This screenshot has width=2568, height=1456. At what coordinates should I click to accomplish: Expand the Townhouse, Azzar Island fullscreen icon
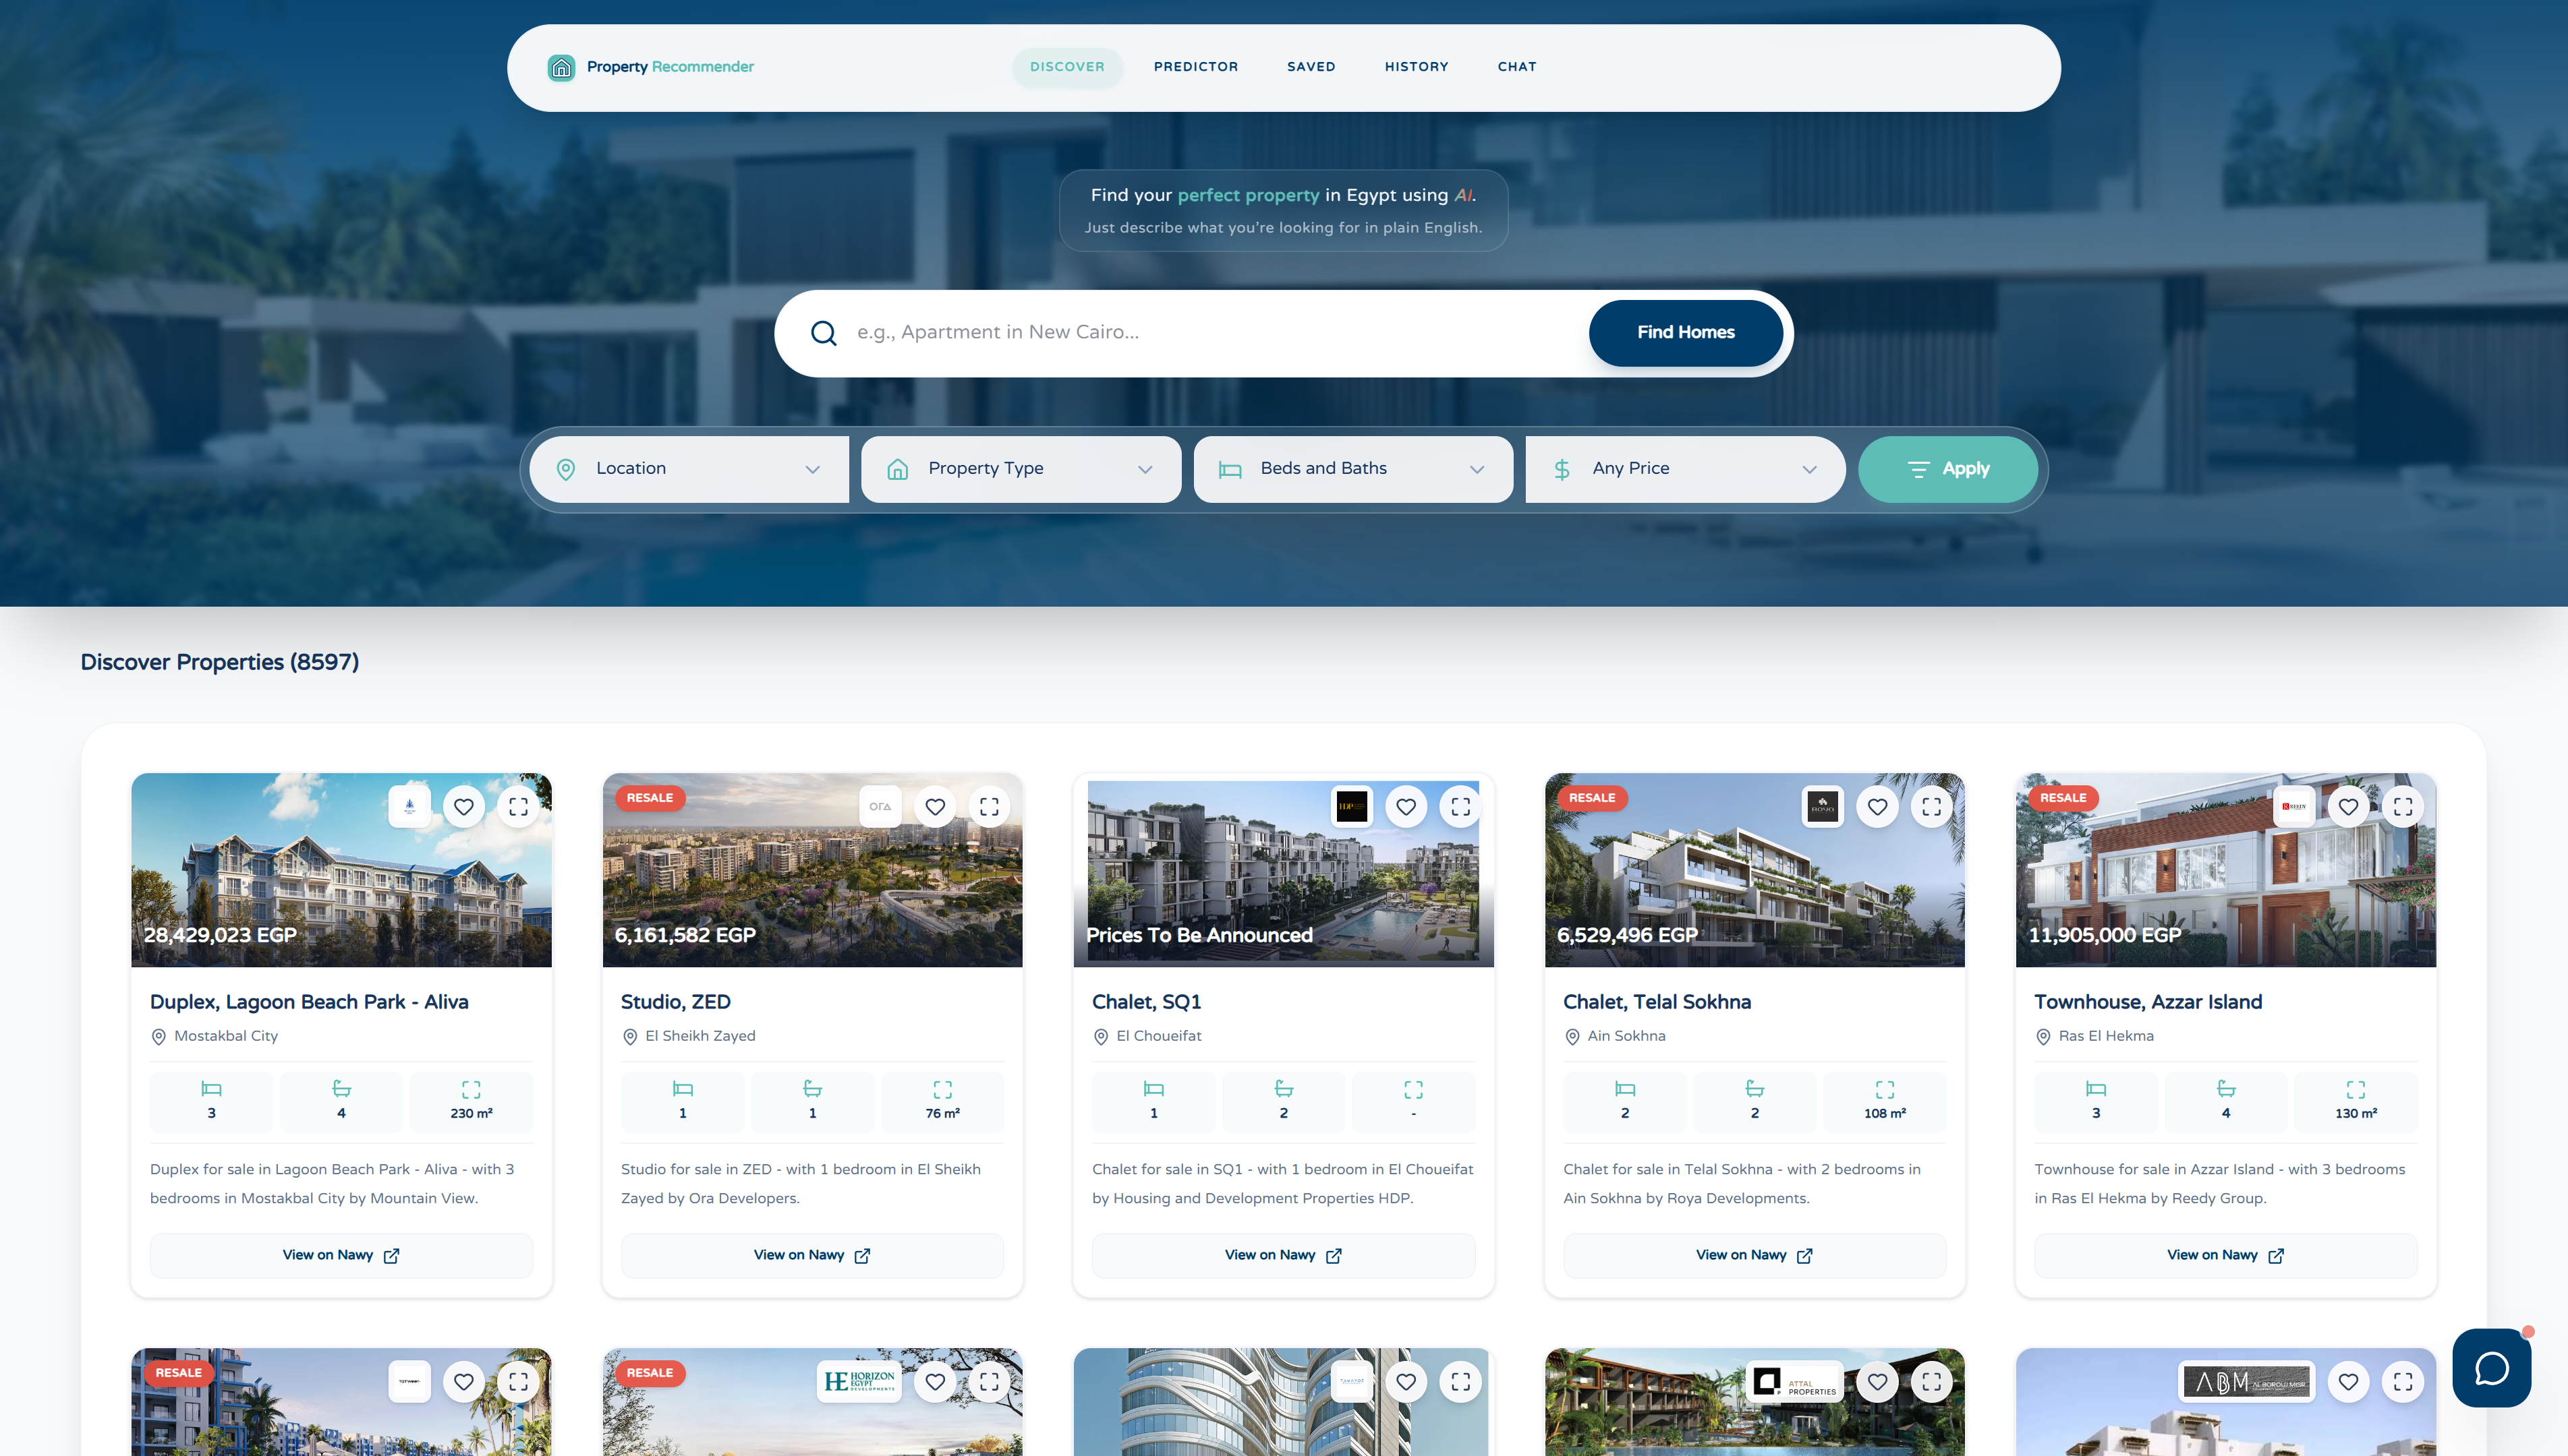[x=2402, y=806]
